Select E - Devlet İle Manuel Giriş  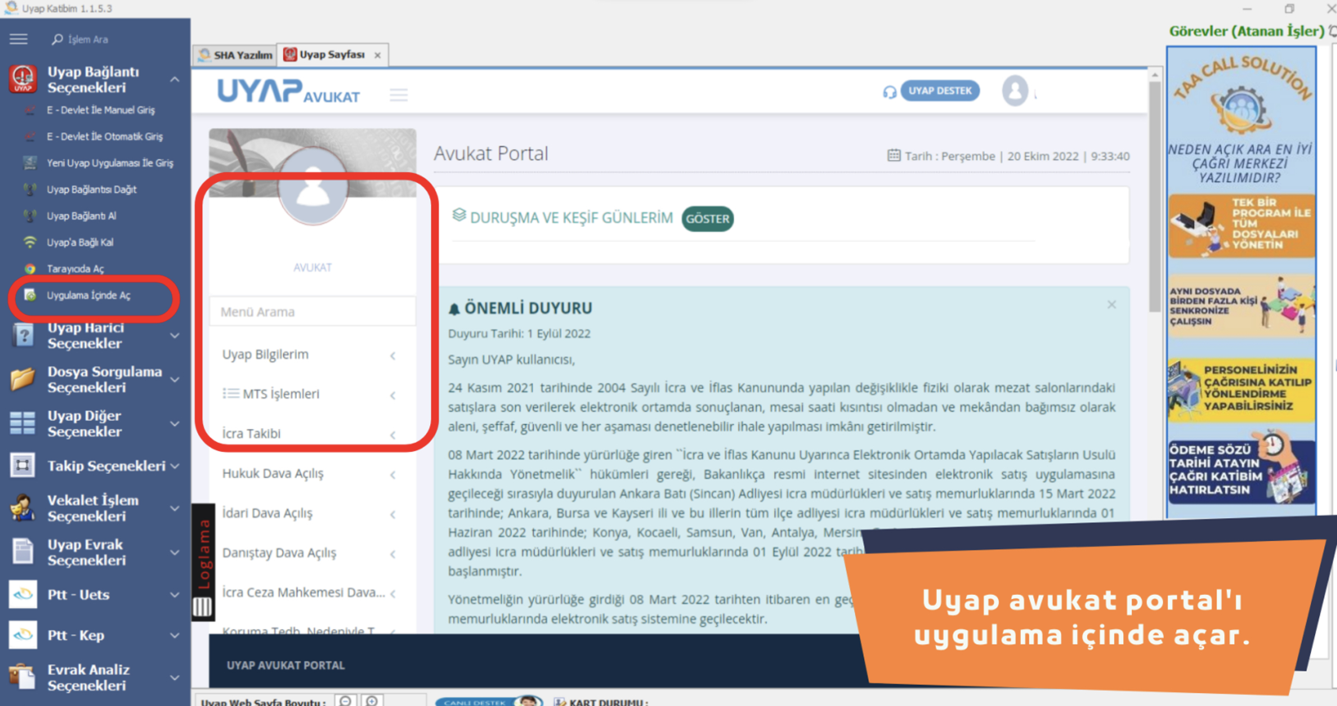coord(101,110)
